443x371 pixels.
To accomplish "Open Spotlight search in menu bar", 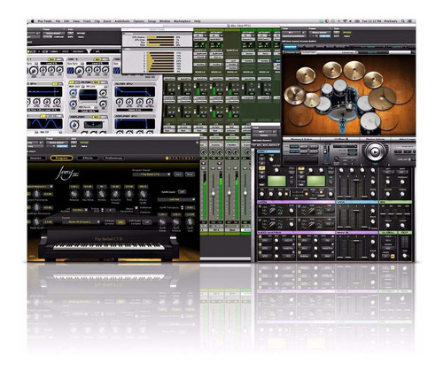I will (x=403, y=21).
